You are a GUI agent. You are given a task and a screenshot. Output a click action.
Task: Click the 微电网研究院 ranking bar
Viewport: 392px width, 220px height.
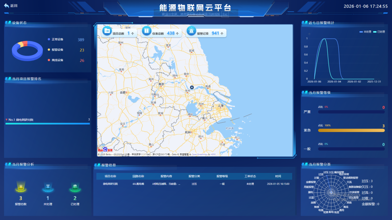tap(48, 124)
